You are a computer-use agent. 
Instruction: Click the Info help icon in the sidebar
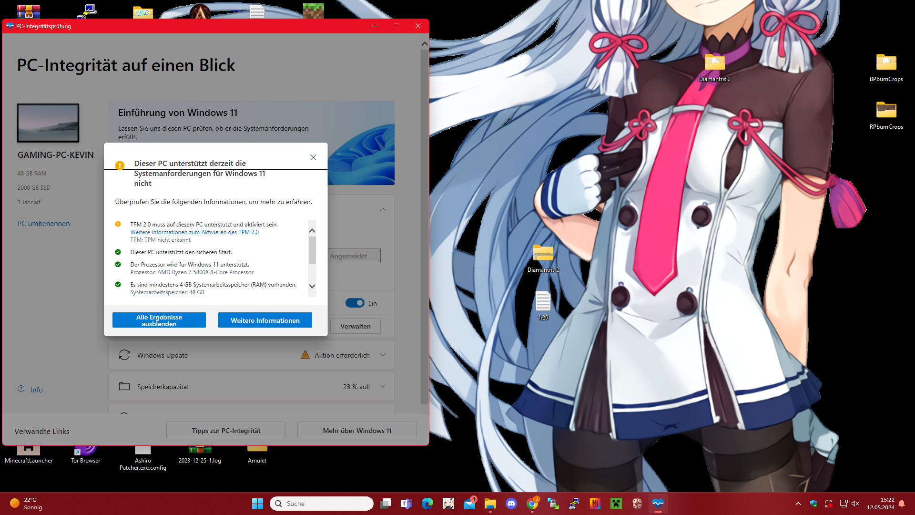pyautogui.click(x=21, y=389)
